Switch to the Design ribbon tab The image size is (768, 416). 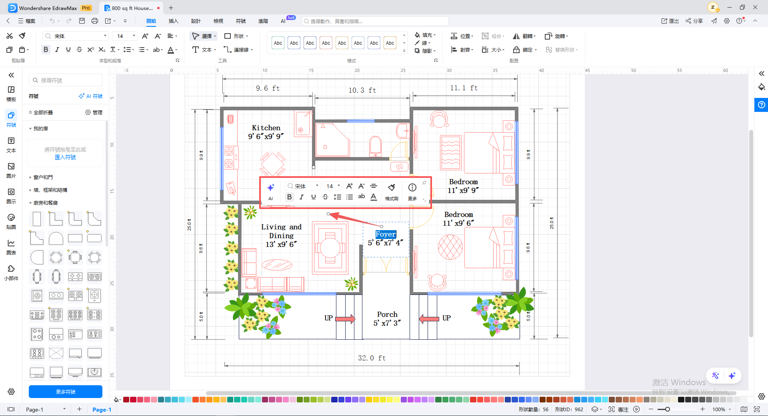pos(196,21)
